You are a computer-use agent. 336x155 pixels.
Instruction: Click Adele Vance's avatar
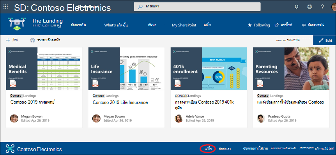[179, 118]
